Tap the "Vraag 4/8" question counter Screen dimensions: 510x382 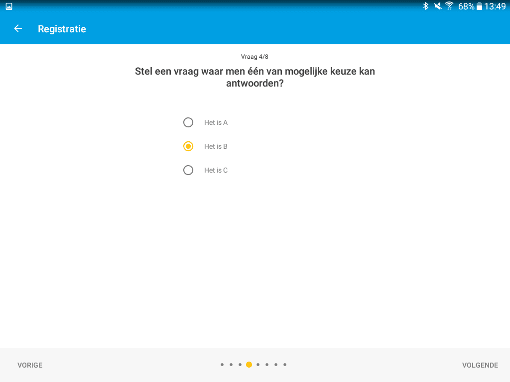click(255, 57)
